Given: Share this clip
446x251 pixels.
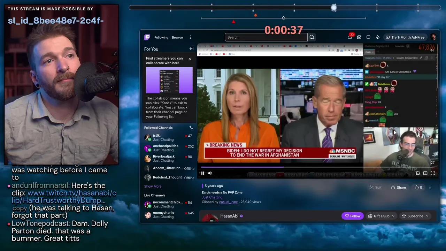Looking at the screenshot, I should pyautogui.click(x=398, y=188).
